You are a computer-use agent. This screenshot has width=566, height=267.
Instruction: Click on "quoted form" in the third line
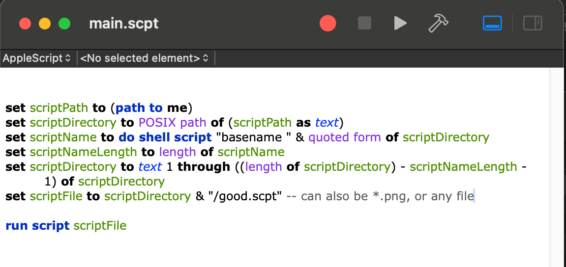pos(344,137)
